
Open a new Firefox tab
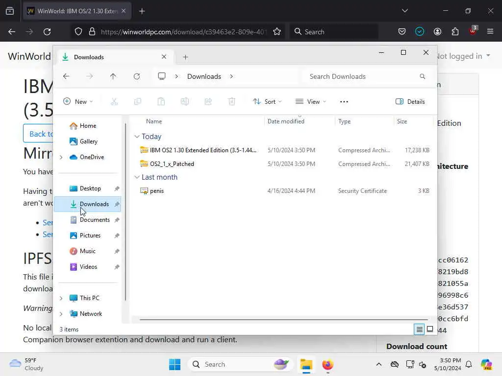142,11
